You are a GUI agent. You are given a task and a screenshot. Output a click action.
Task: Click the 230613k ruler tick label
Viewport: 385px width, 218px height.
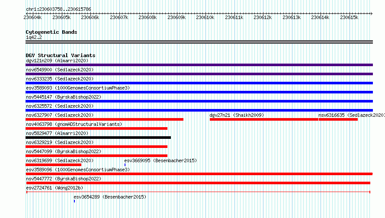click(292, 17)
